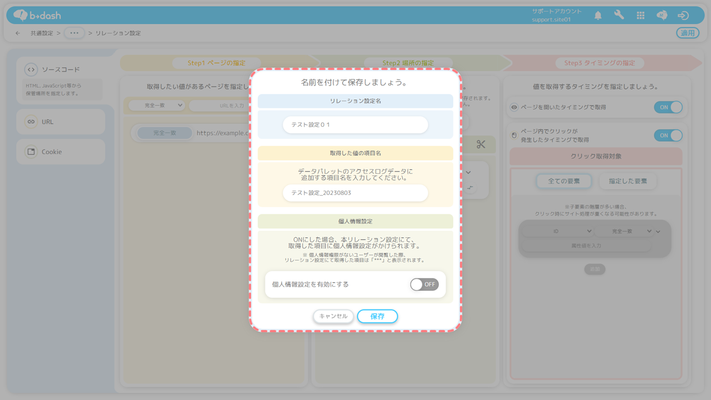Click the 保存 button in the dialog
The image size is (711, 400).
(x=377, y=316)
